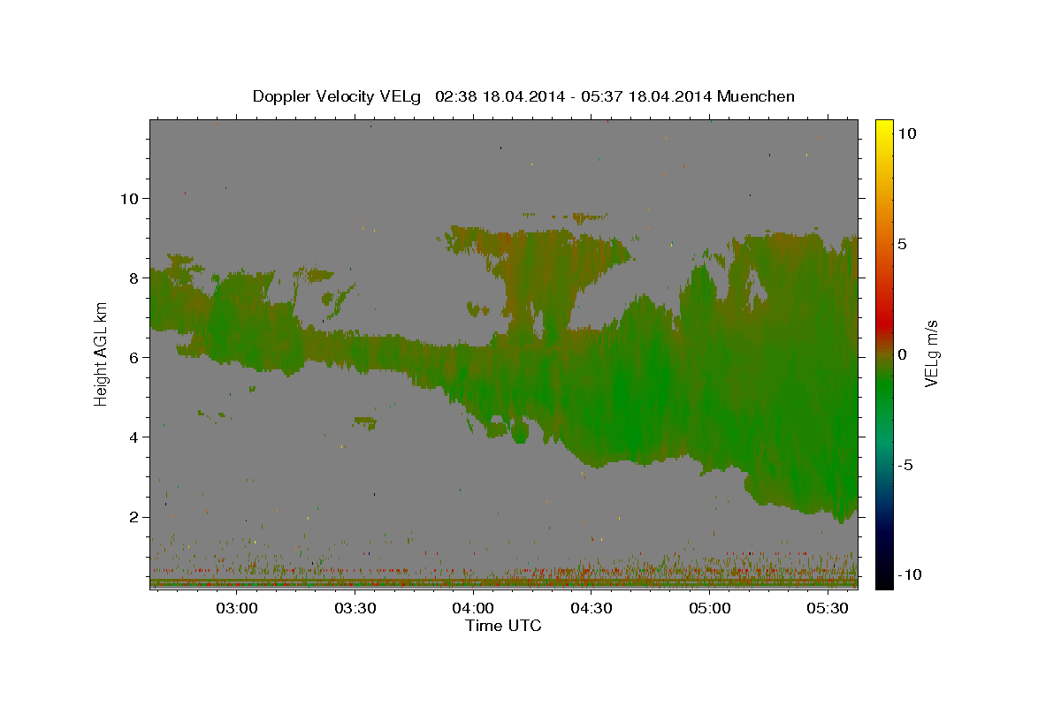Click the 04:30 time tick label
Image resolution: width=1061 pixels, height=707 pixels.
[x=592, y=609]
